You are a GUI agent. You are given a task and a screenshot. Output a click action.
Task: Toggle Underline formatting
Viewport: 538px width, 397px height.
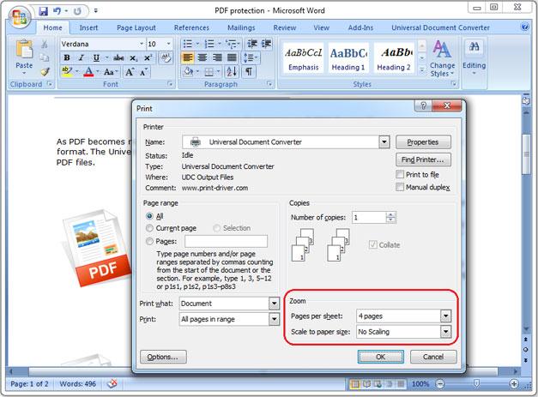[96, 57]
